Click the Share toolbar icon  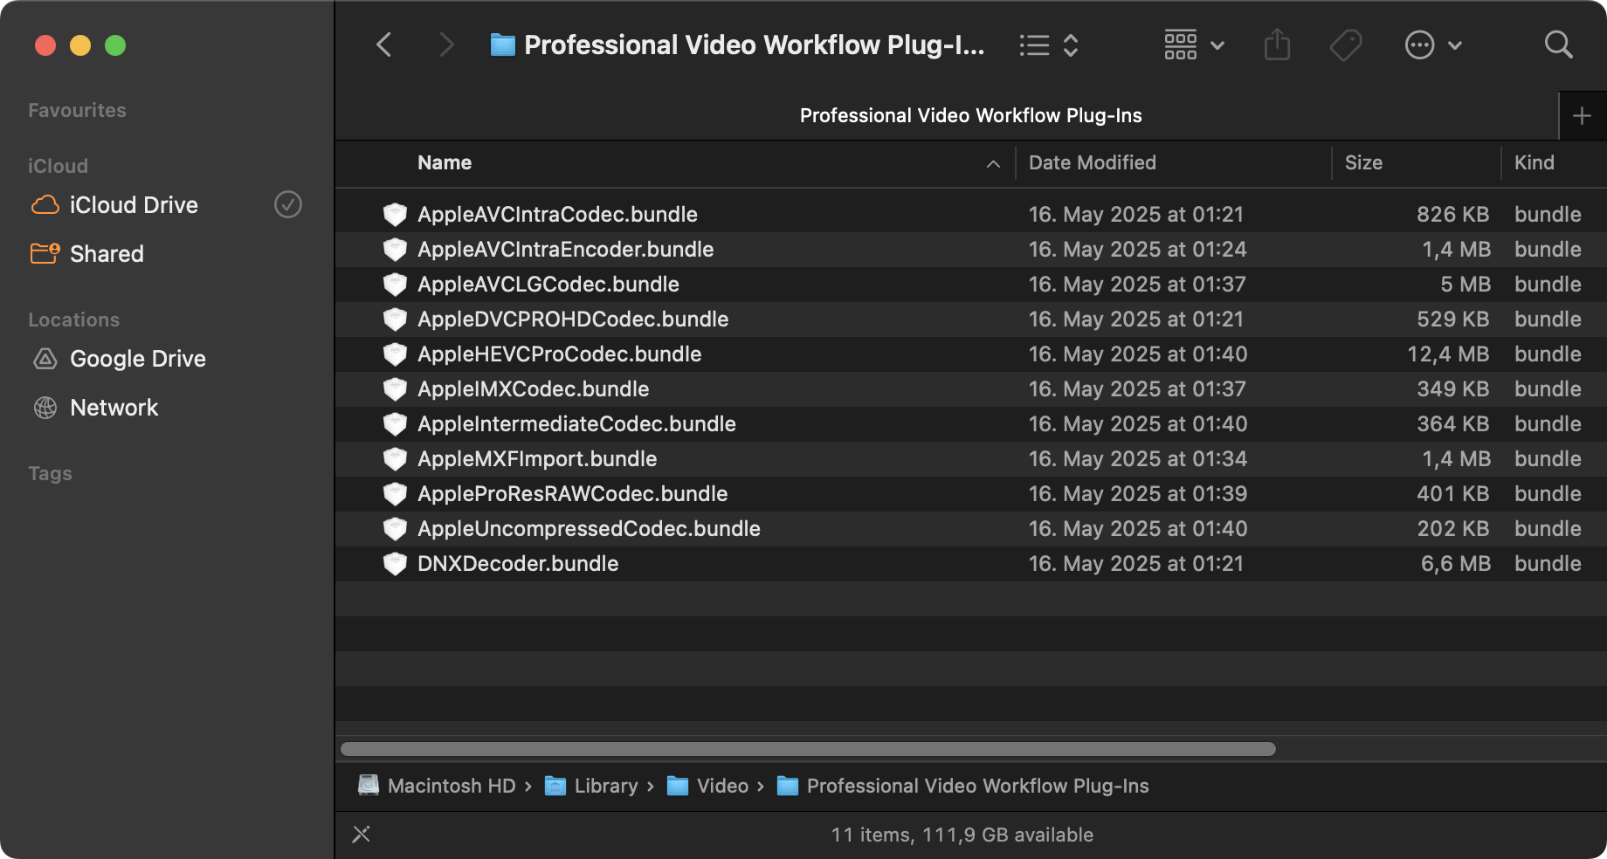click(1277, 45)
